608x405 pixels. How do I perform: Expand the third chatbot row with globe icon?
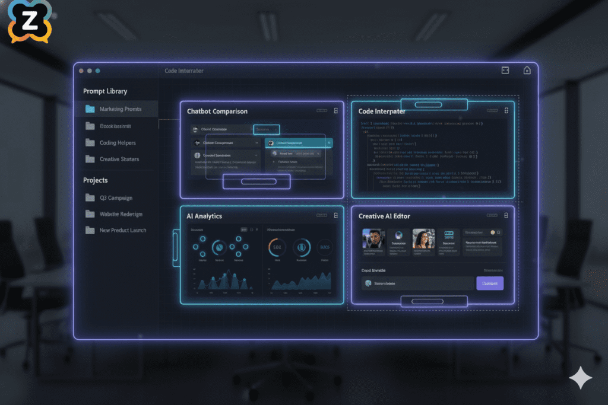click(x=256, y=155)
